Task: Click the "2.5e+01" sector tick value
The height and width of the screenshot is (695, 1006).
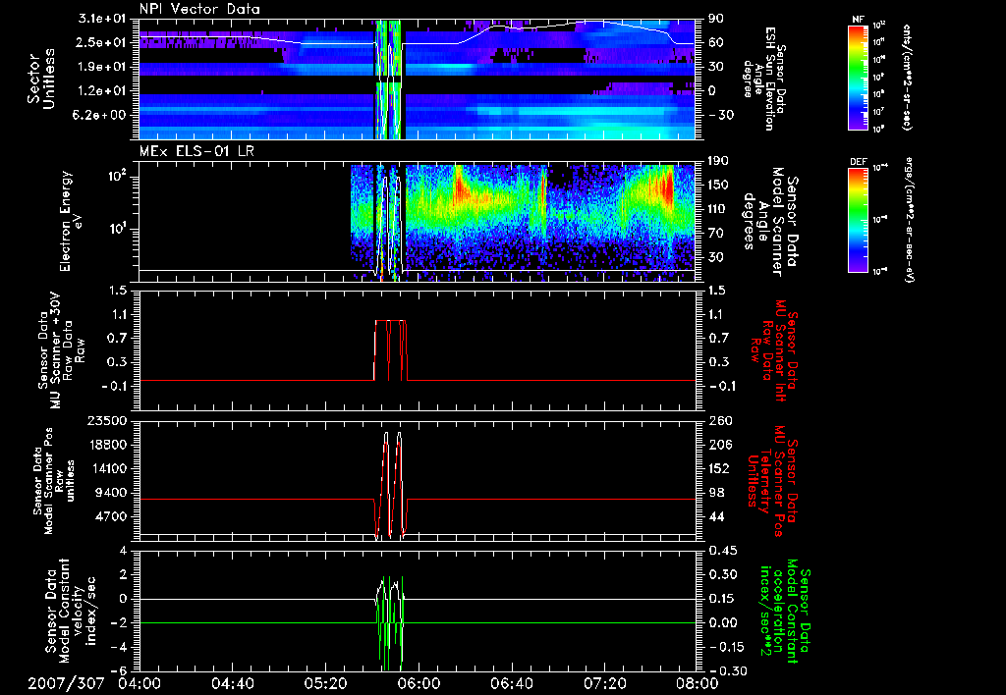Action: (101, 43)
